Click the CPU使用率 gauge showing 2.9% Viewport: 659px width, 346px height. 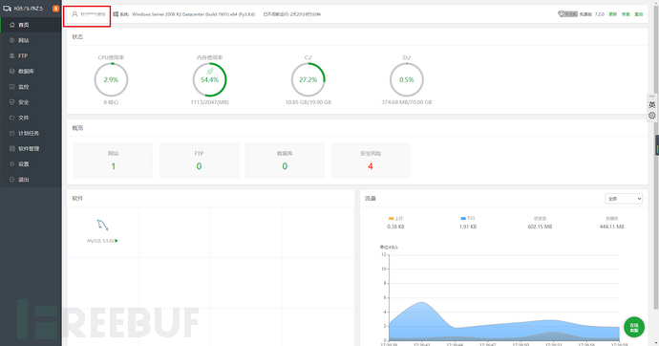[111, 79]
